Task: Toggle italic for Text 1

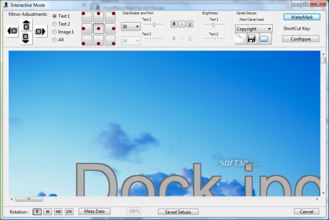Action: click(x=182, y=24)
